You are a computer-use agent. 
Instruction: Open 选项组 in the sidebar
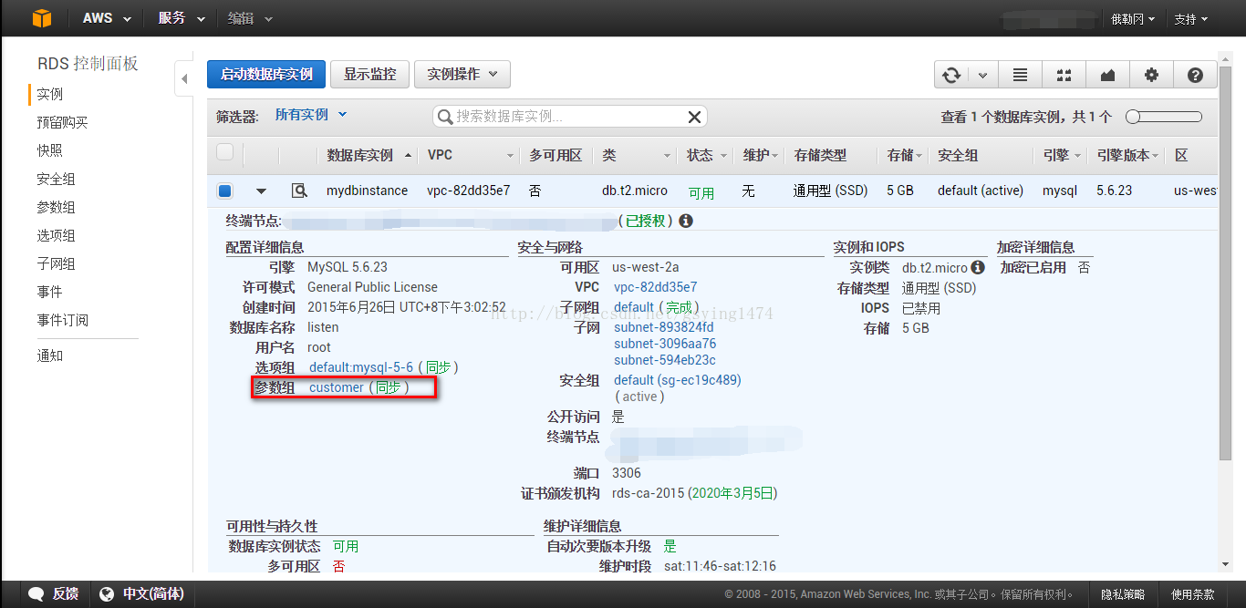point(56,236)
